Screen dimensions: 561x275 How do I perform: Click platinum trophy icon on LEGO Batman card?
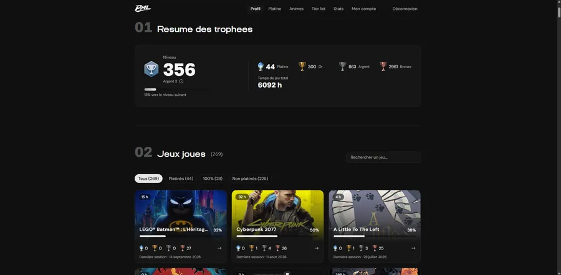141,248
